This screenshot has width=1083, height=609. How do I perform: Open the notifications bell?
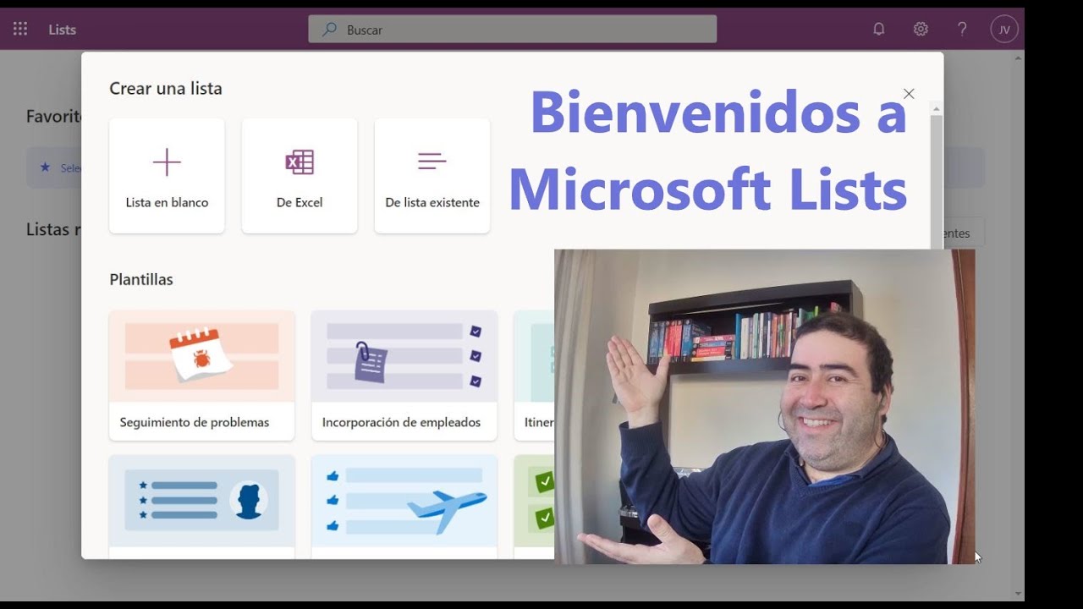(879, 29)
